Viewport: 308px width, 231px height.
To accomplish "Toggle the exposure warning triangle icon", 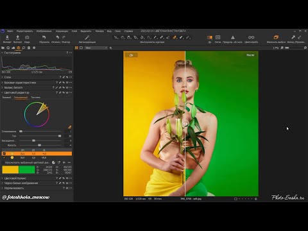I will point(233,37).
